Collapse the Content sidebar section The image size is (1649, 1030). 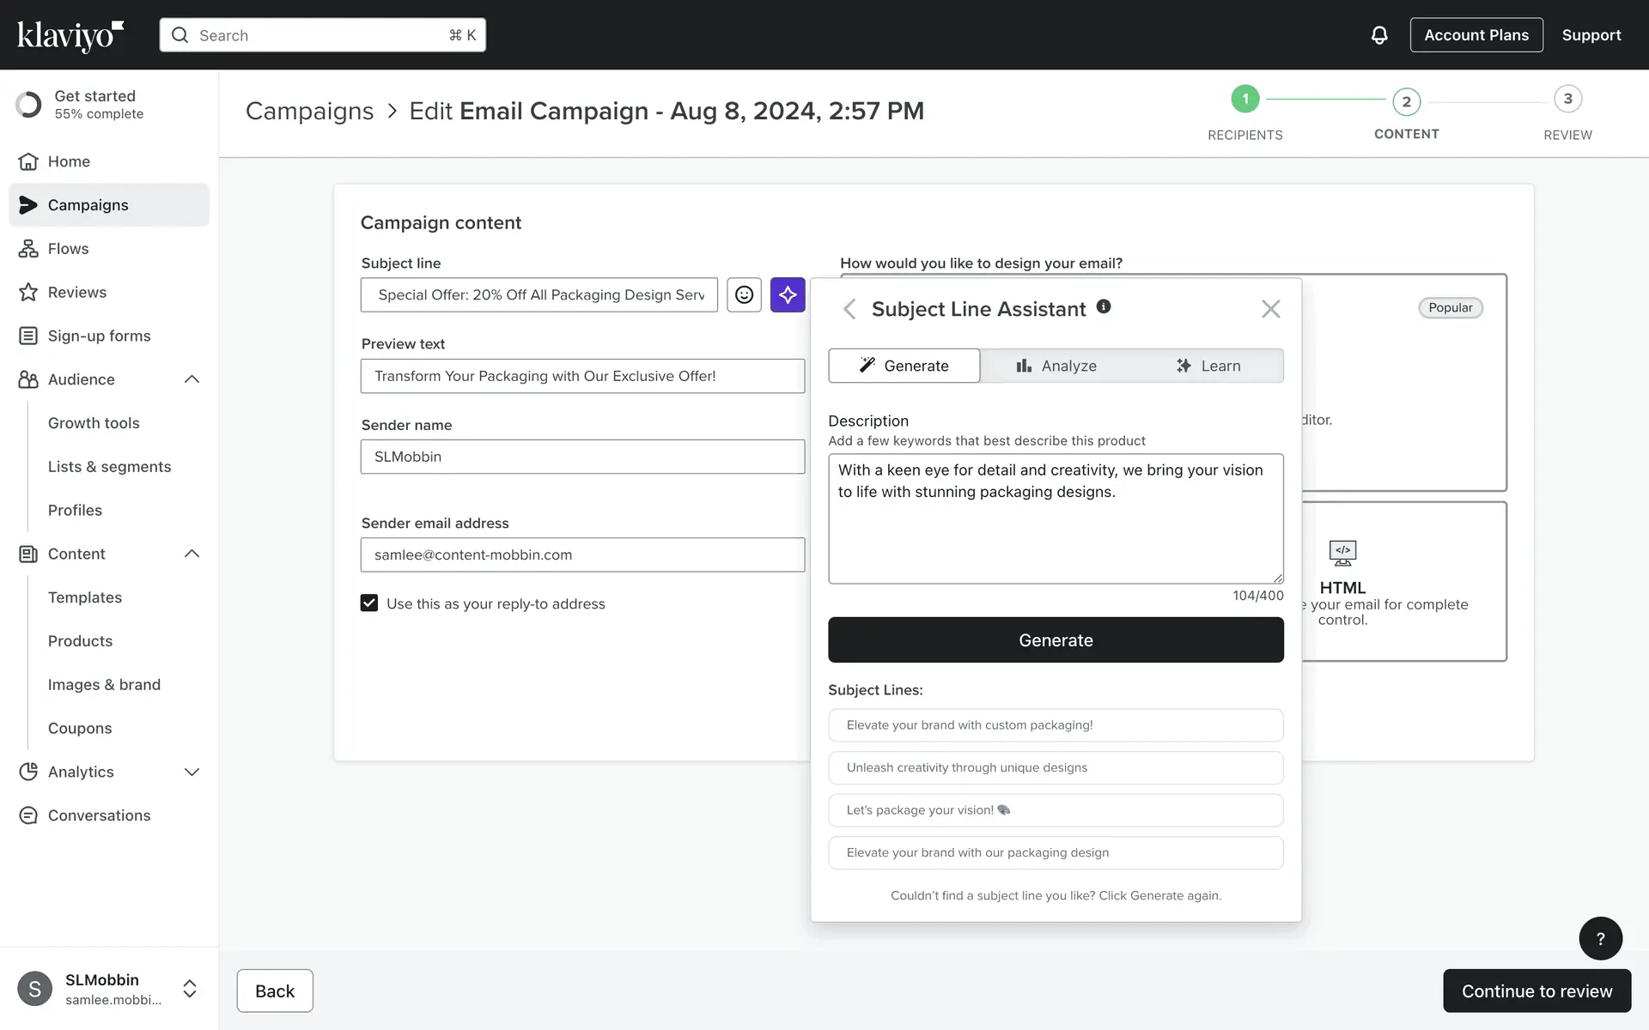[x=192, y=554]
